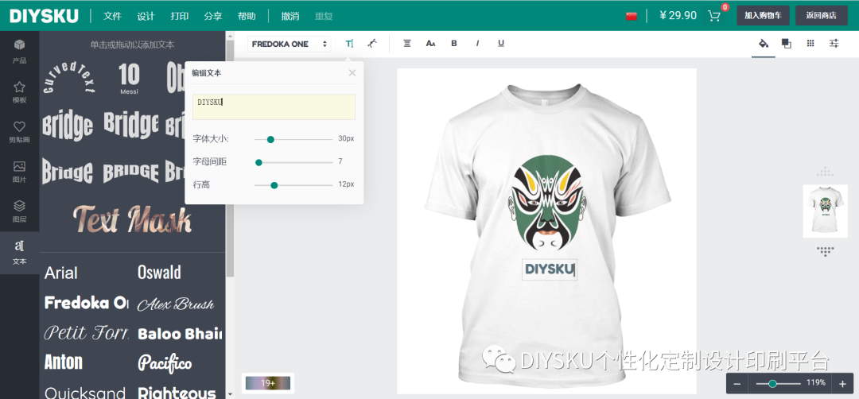Select the T-shirt thumbnail on the right

pyautogui.click(x=825, y=211)
